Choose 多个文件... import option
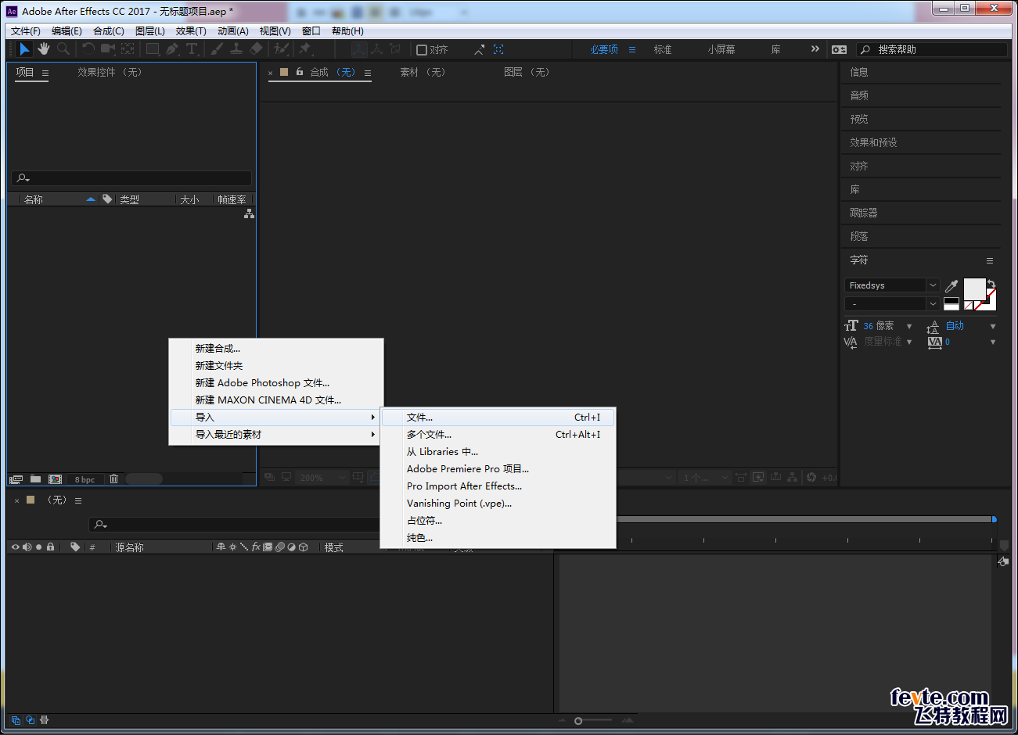The image size is (1018, 735). pyautogui.click(x=498, y=435)
